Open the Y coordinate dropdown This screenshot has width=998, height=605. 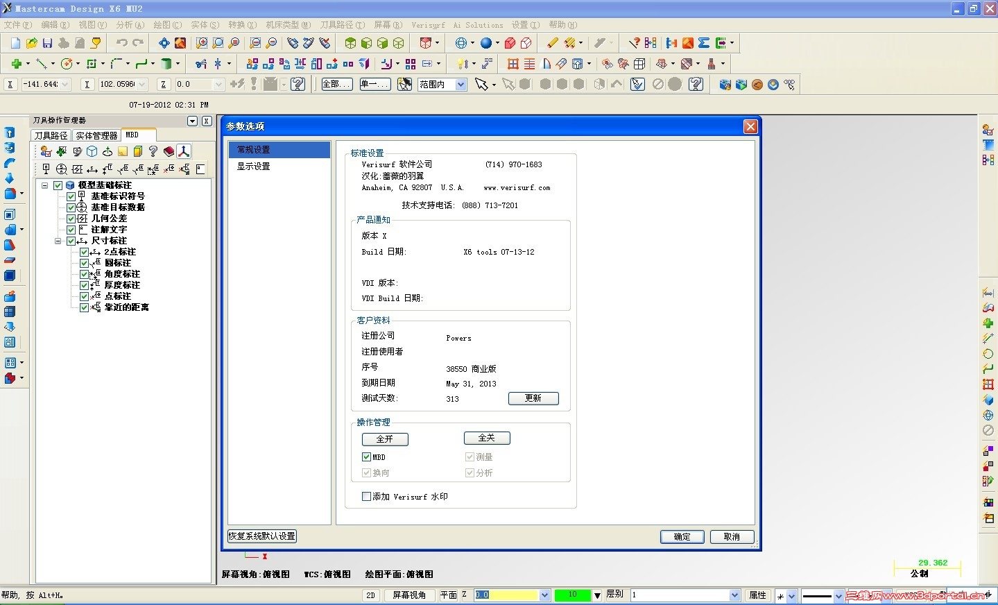[142, 84]
